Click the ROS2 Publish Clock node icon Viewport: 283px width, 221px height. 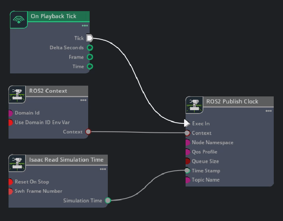194,105
